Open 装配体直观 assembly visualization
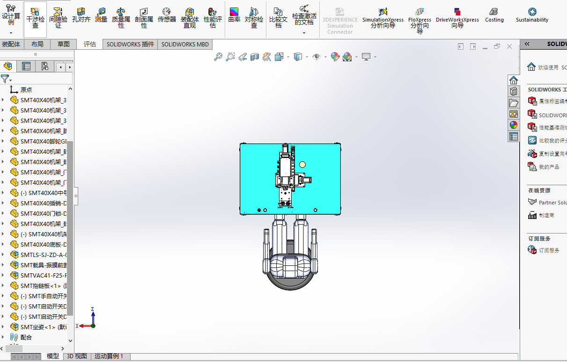Viewport: 567px width, 362px height. (x=190, y=19)
